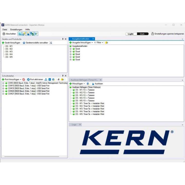Pin the Schnittstellen panel
185x185 pixels.
coord(63,76)
